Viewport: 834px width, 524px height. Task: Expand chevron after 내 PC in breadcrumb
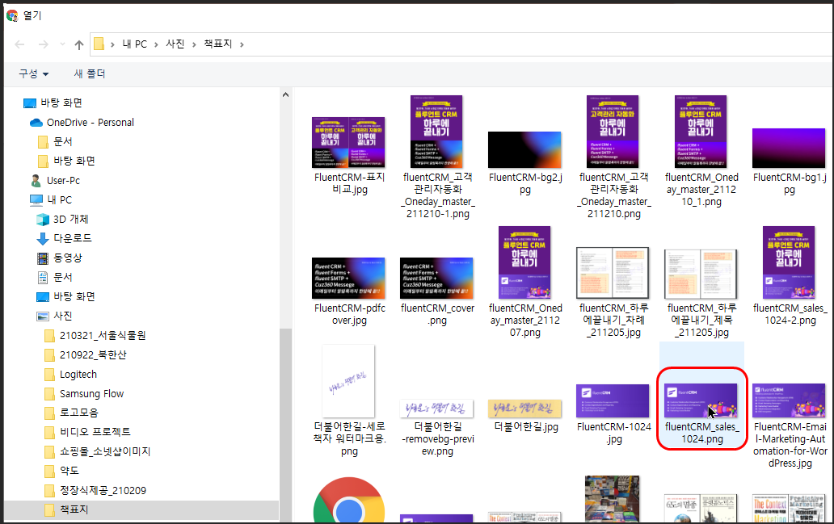157,44
